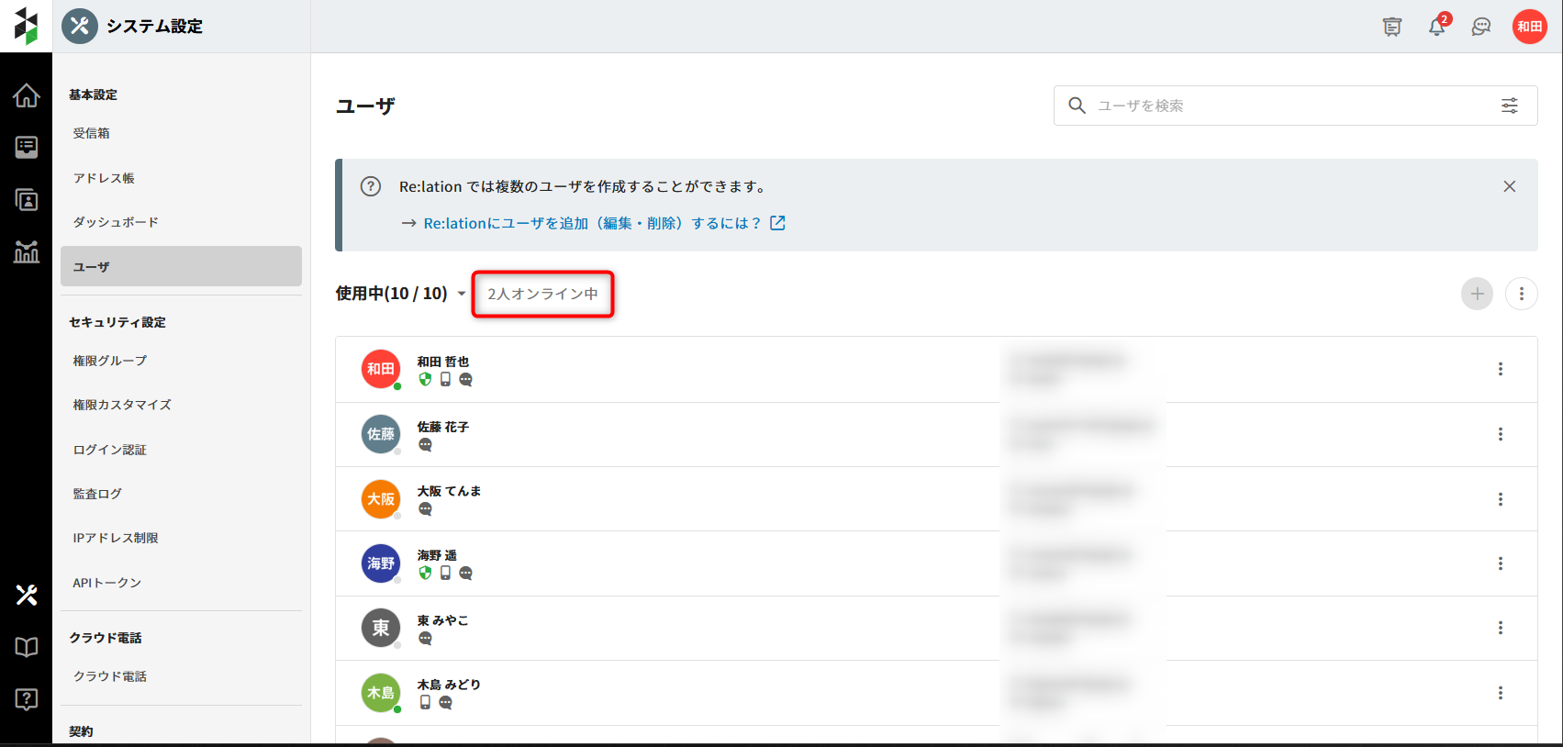This screenshot has height=747, width=1563.
Task: Click the add user plus button
Action: pos(1477,294)
